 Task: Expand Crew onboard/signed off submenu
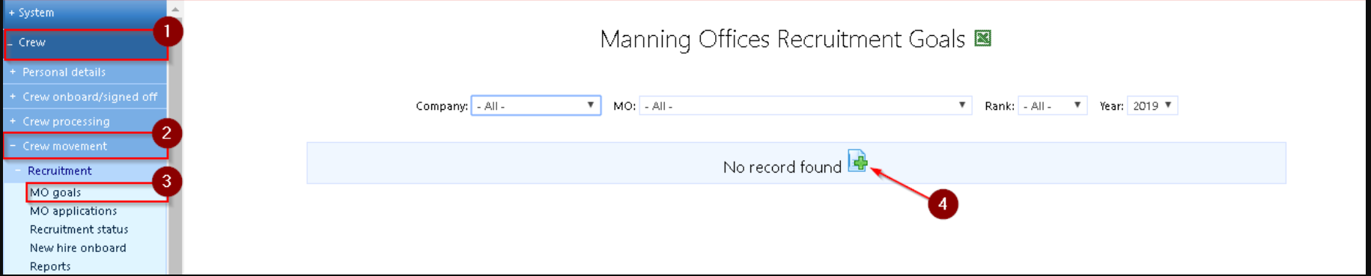[x=85, y=96]
